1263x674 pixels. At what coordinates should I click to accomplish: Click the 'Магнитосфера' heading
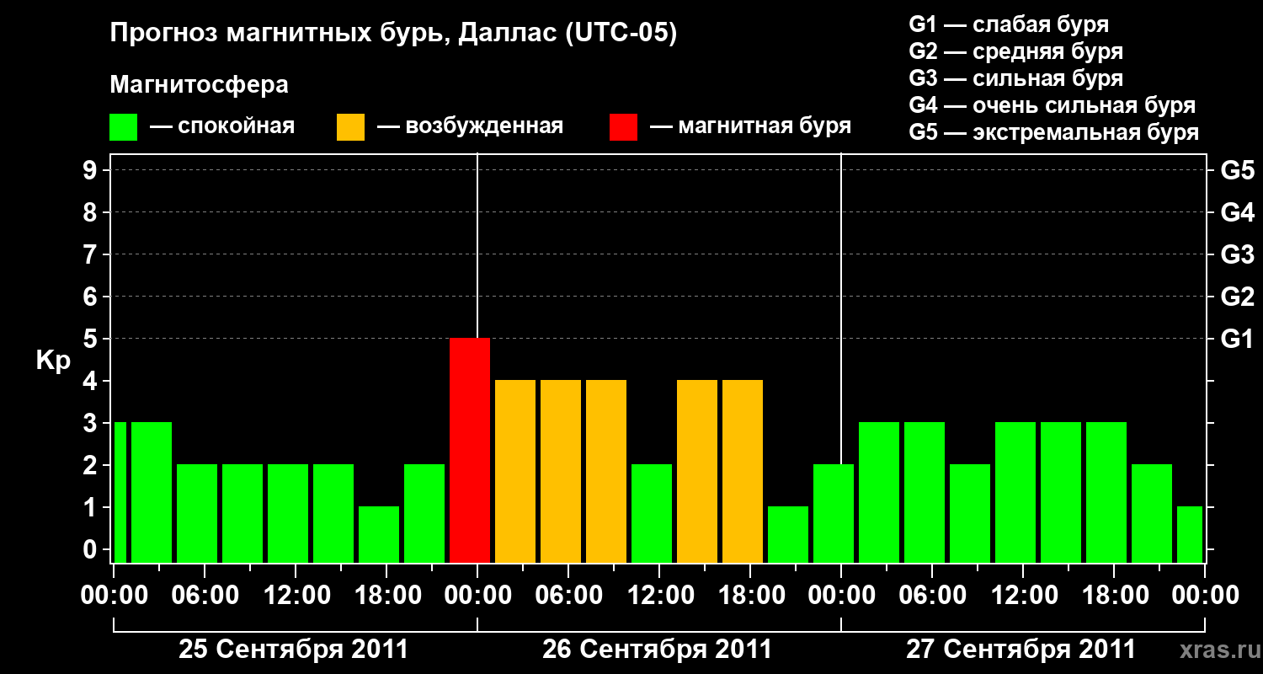199,85
